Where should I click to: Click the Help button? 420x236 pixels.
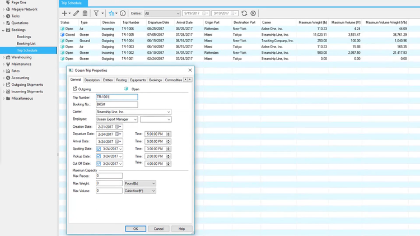[x=181, y=229]
